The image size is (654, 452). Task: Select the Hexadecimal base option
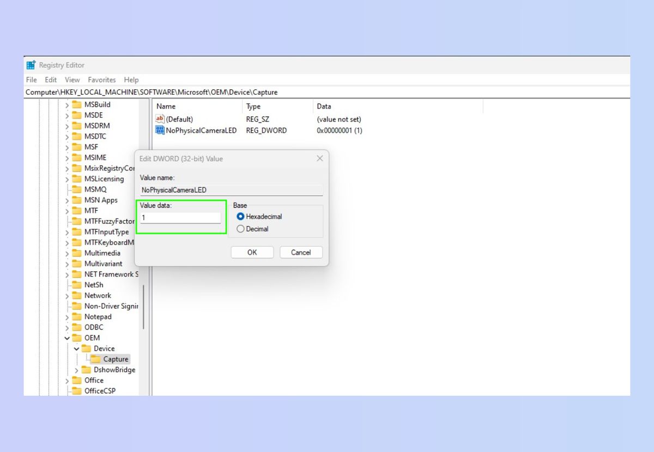click(x=240, y=216)
